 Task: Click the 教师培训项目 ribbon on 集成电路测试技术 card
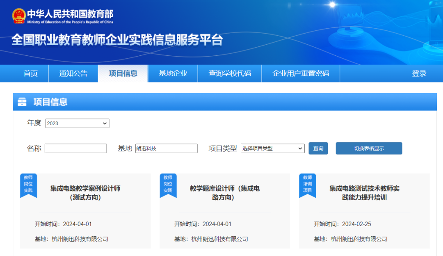[x=307, y=185]
